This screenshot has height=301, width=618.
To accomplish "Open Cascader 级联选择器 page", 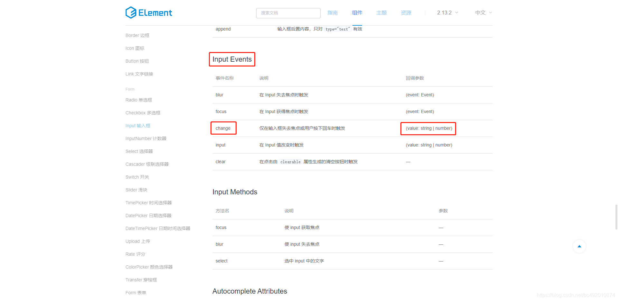I will pyautogui.click(x=147, y=164).
